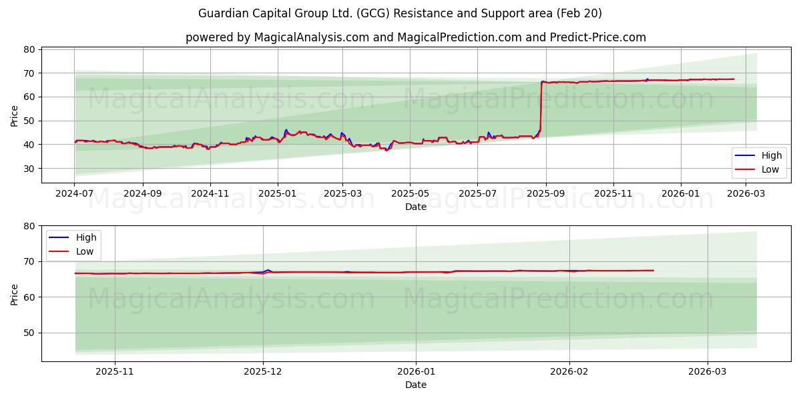The height and width of the screenshot is (400, 801).
Task: Click the '2025-09' label on the top chart axis
Action: [546, 193]
